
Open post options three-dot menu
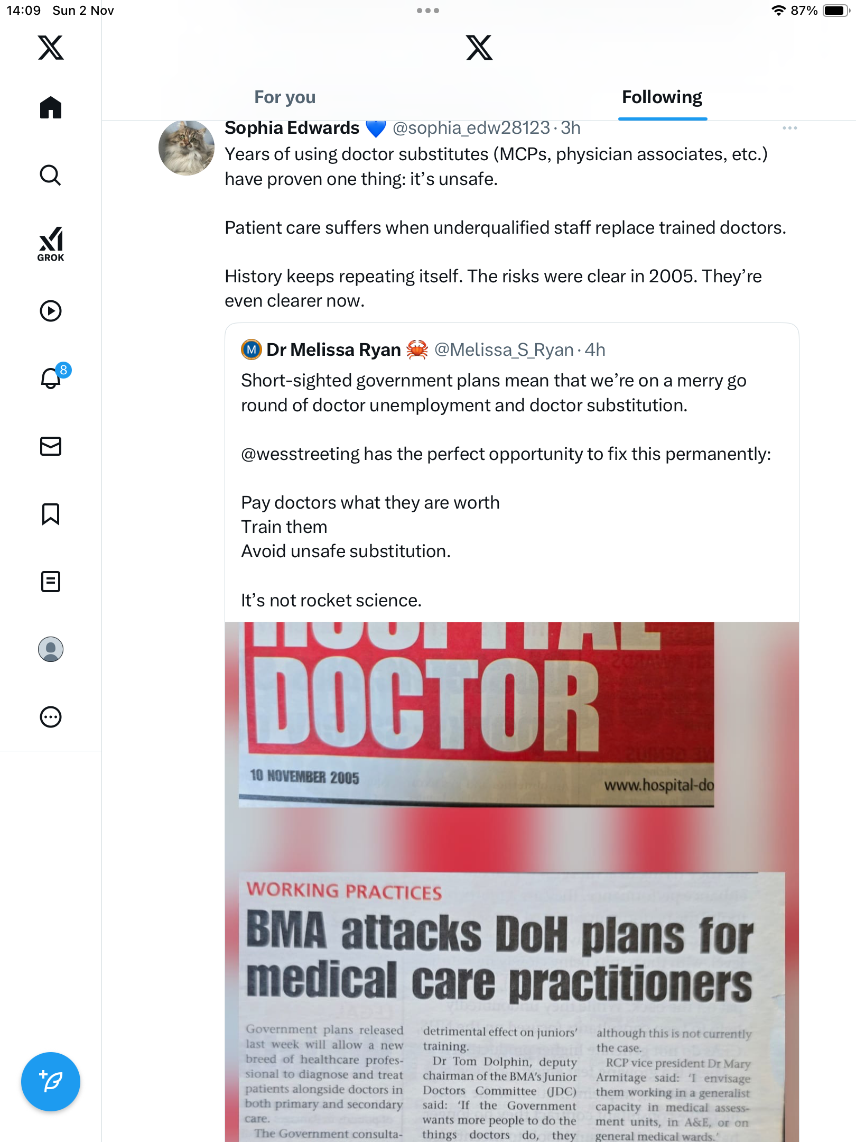pos(789,128)
